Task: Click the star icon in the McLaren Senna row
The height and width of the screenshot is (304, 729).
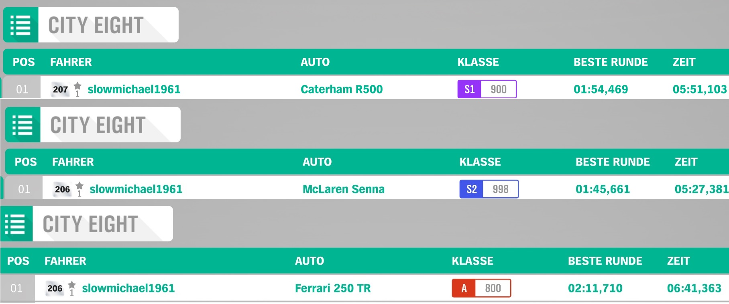Action: pyautogui.click(x=79, y=186)
